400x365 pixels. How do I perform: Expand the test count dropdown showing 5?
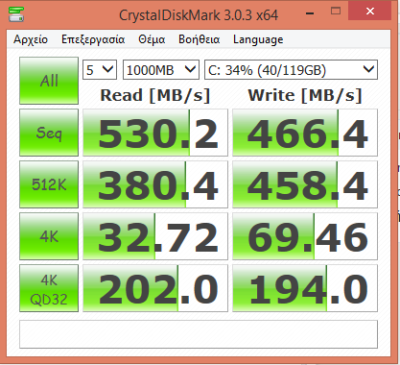click(100, 69)
